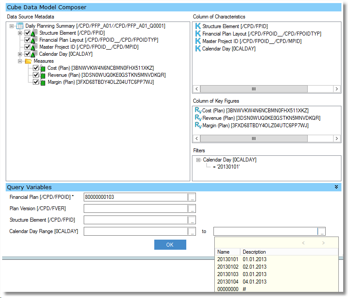Go to next page in value list
Screen dimensions: 348x298
coord(323,243)
